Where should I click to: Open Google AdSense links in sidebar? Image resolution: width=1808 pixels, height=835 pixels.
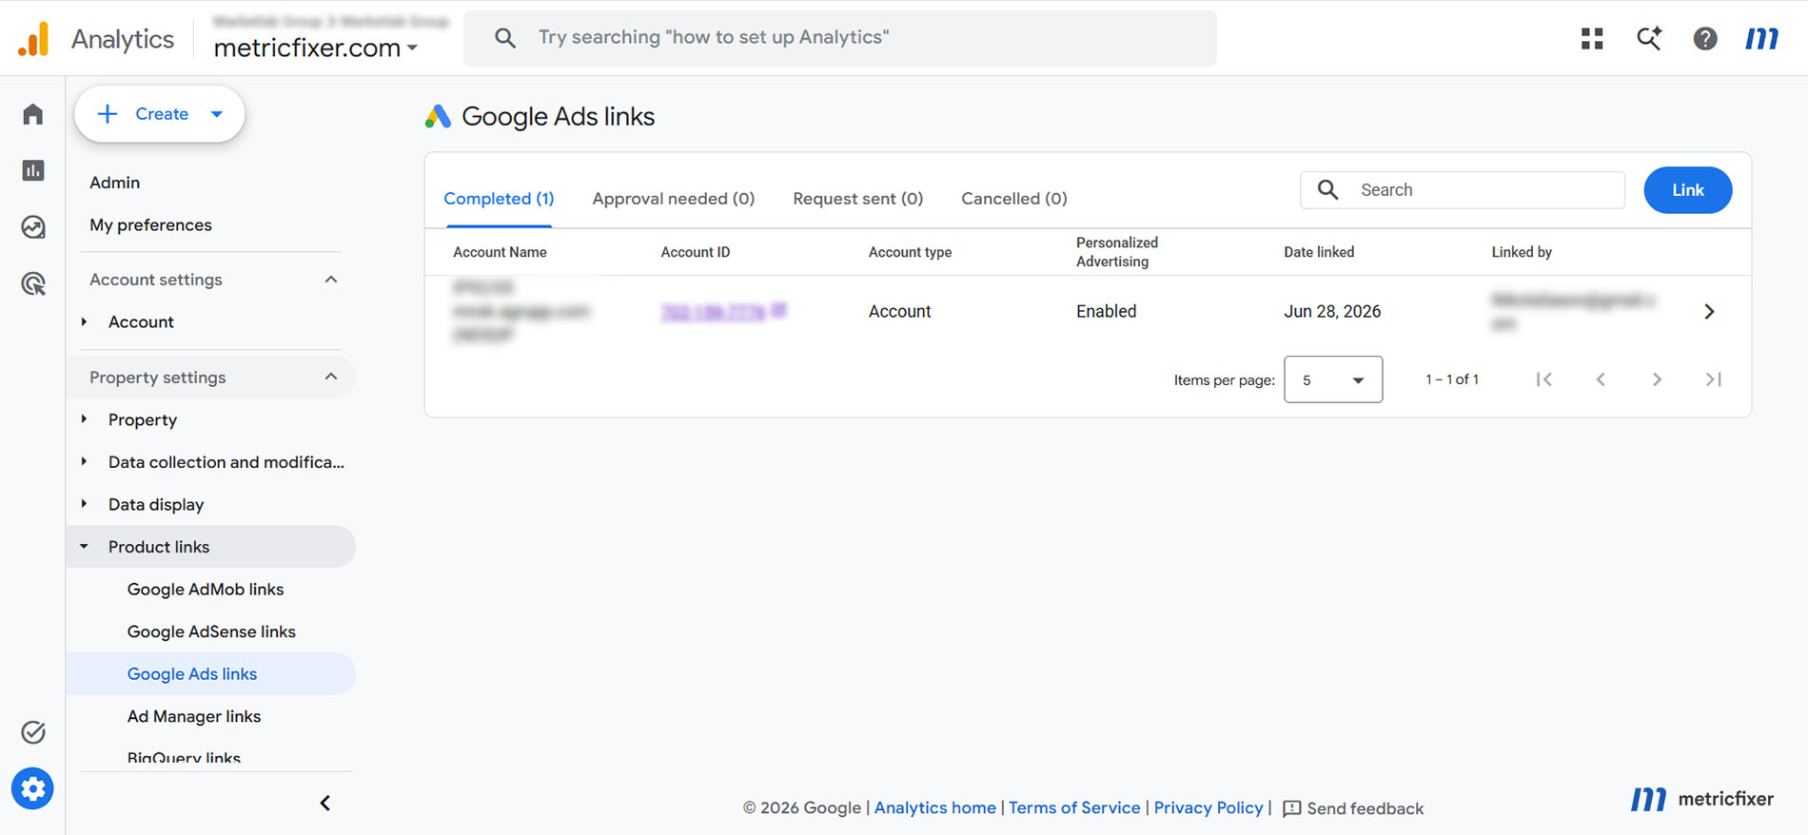(x=211, y=631)
